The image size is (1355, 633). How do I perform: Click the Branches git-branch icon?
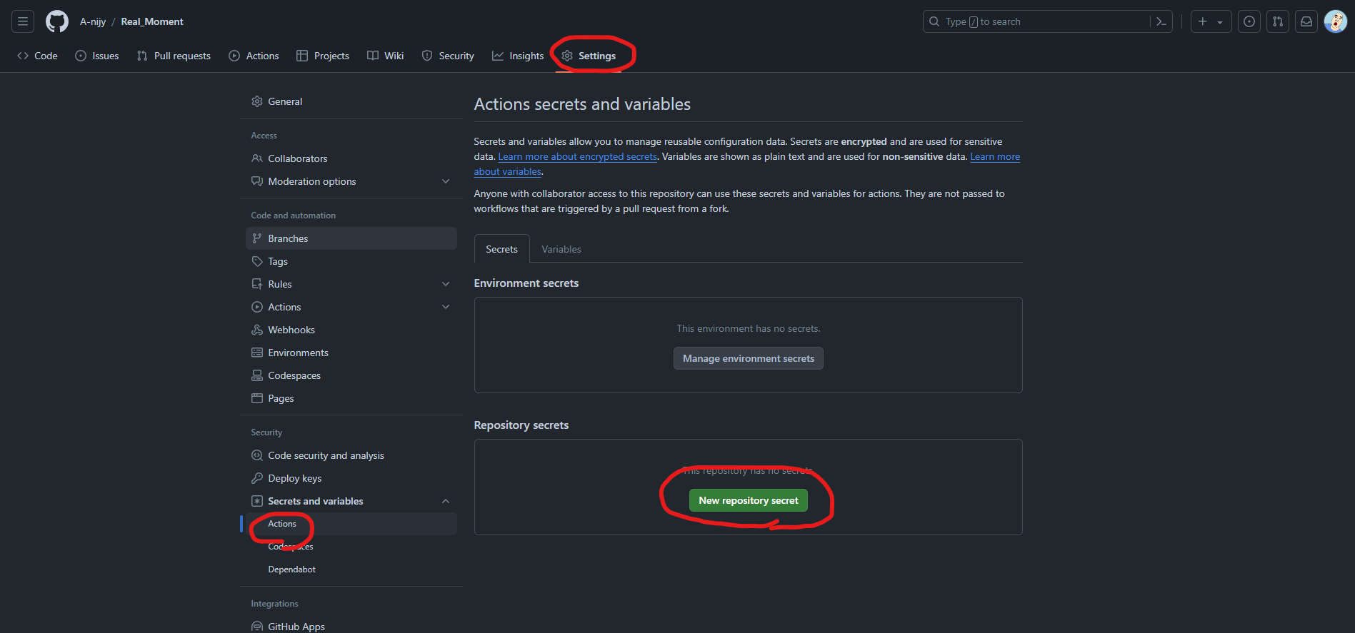(257, 238)
